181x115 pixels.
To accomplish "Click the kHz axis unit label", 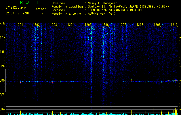I will 3,23.
